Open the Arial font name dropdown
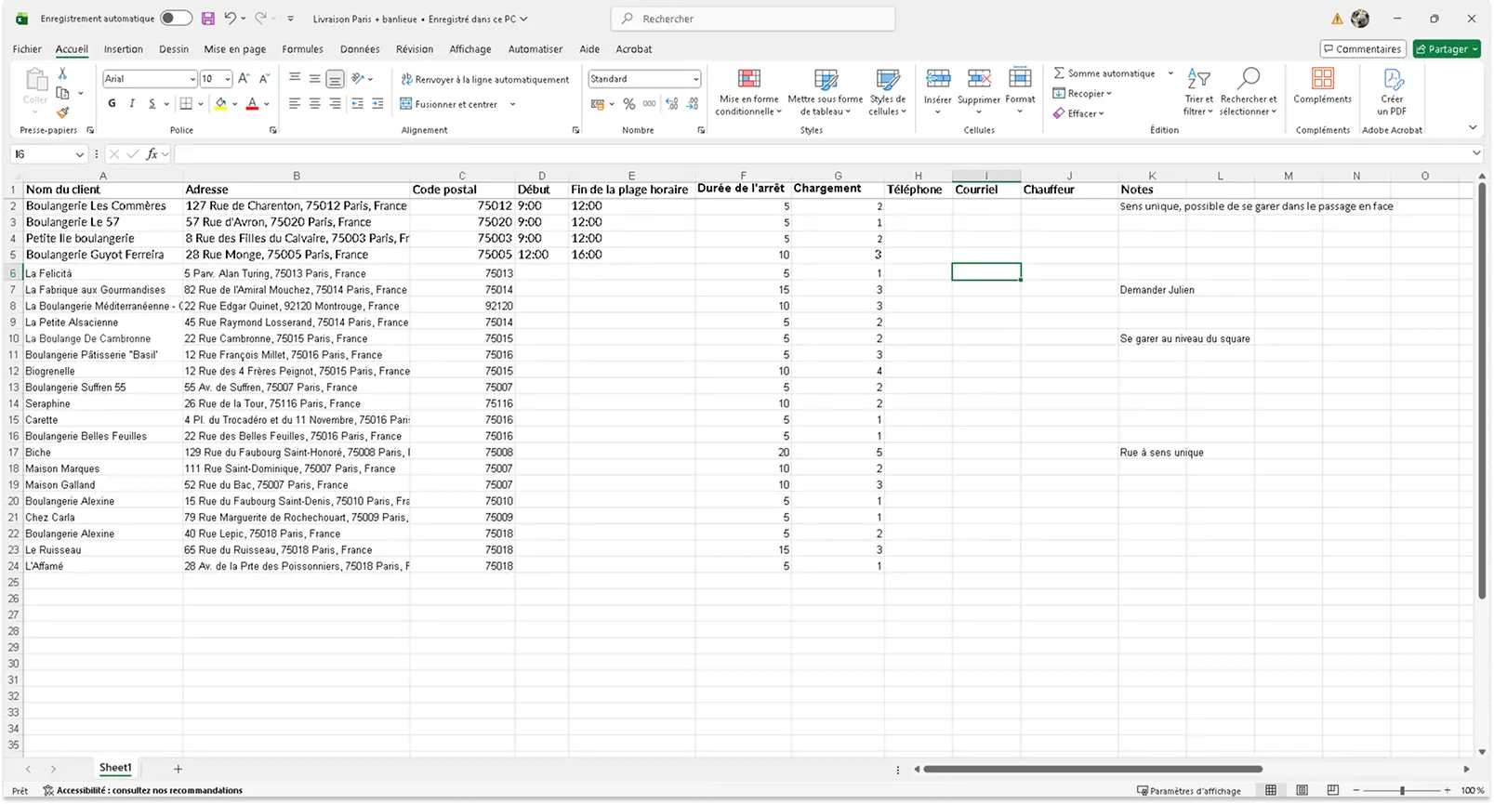The image size is (1494, 804). coord(192,79)
